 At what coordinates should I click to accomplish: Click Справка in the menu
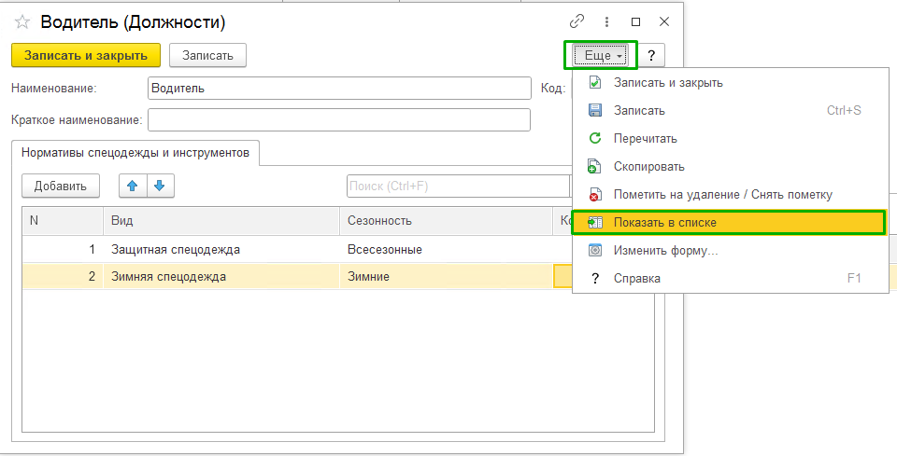pyautogui.click(x=636, y=278)
